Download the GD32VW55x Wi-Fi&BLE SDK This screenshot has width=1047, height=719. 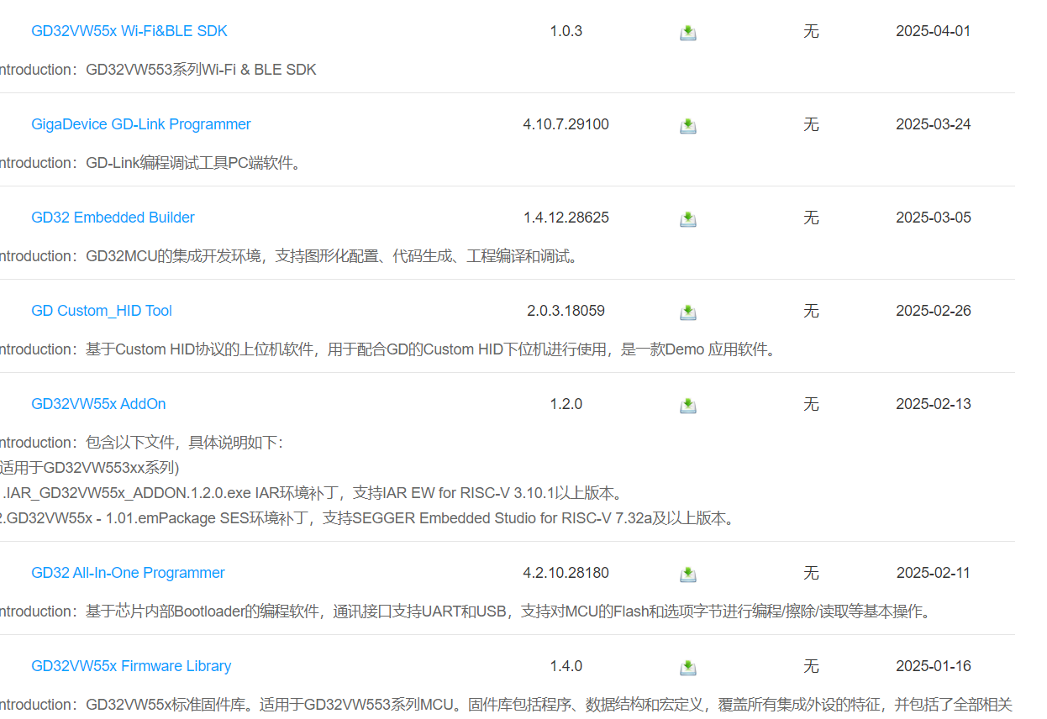coord(687,33)
